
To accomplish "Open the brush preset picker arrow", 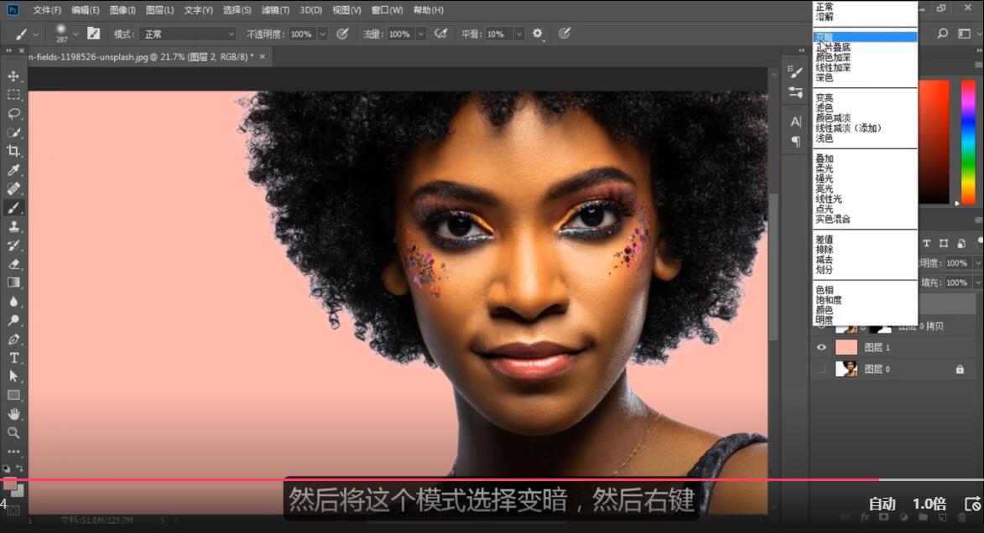I will (x=75, y=34).
